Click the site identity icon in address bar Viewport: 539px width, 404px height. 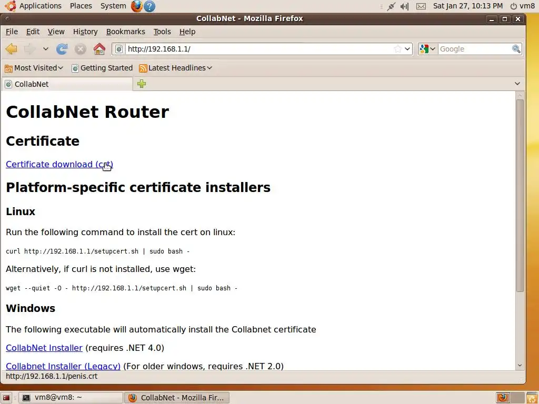[119, 49]
